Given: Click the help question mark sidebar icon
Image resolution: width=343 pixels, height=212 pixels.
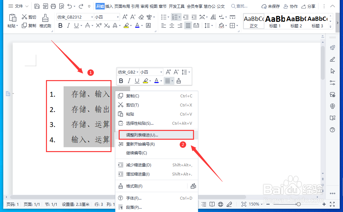Looking at the screenshot, I should [333, 130].
